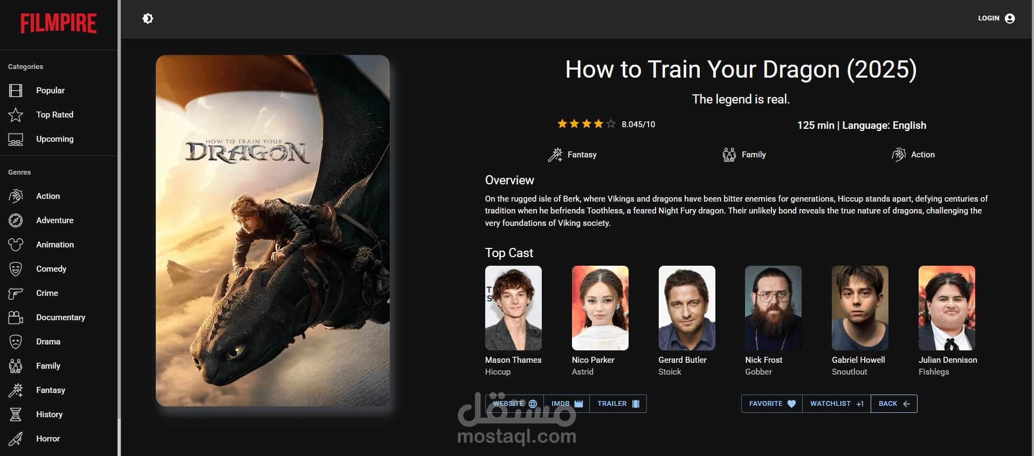This screenshot has height=456, width=1034.
Task: Click the 8.045/10 rating text
Action: click(638, 125)
